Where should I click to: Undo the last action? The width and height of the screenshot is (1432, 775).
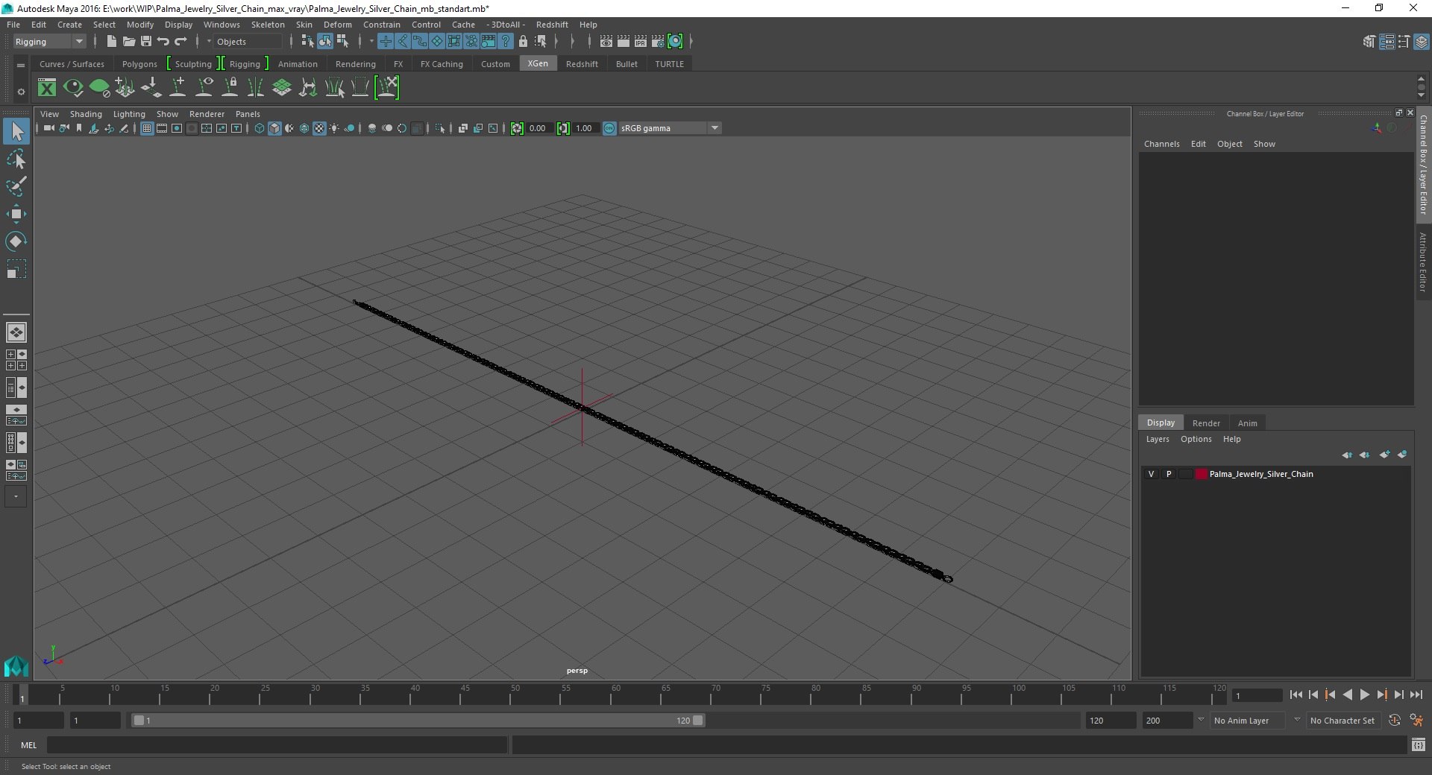(x=163, y=42)
